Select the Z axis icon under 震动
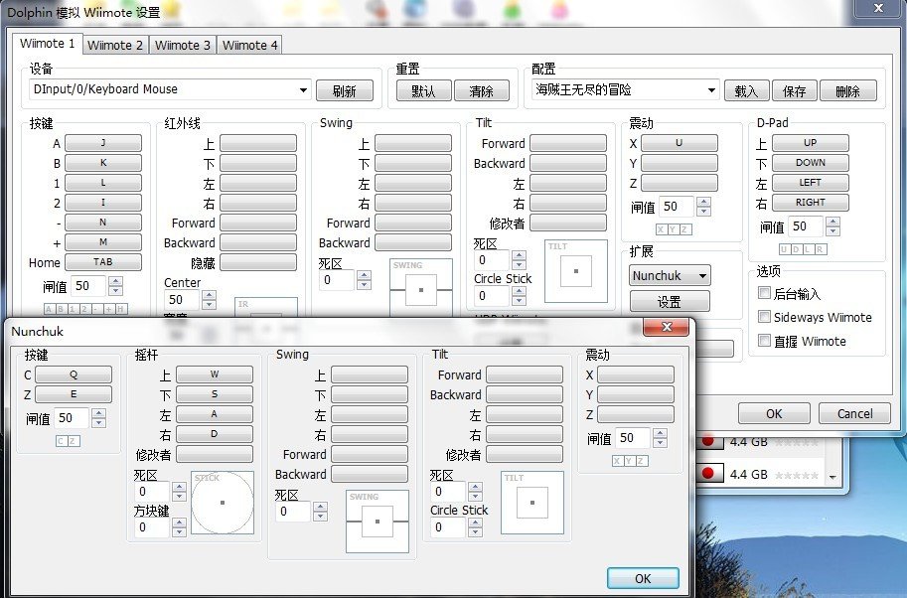This screenshot has height=598, width=907. click(x=683, y=229)
